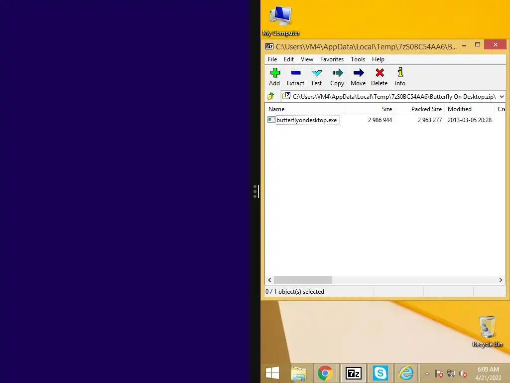Open Skype from the taskbar
The width and height of the screenshot is (510, 383).
pos(380,373)
